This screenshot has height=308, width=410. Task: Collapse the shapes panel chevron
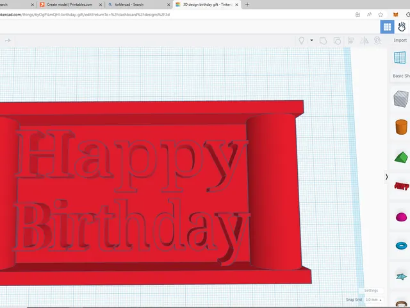(386, 177)
